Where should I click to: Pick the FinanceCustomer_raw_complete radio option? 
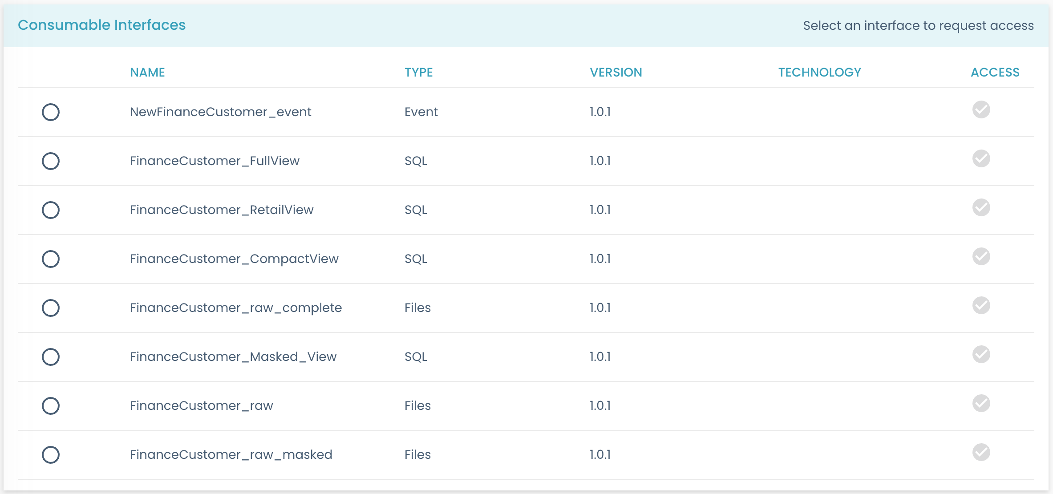[x=51, y=308]
